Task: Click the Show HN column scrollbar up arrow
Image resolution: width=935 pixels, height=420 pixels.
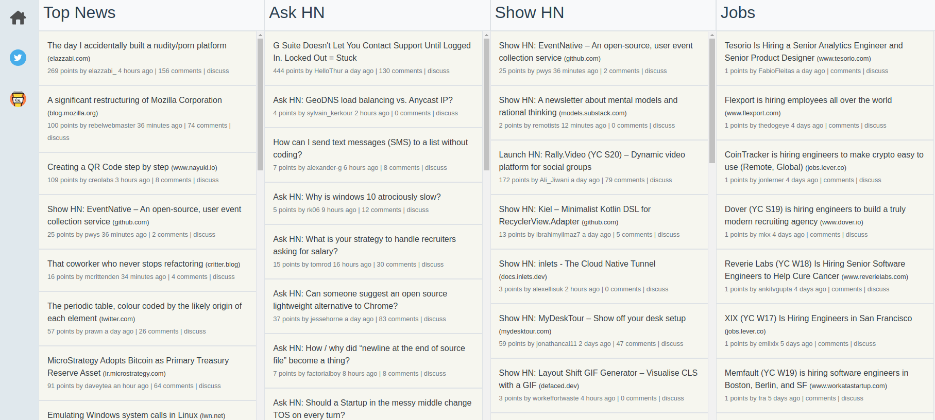Action: [712, 35]
